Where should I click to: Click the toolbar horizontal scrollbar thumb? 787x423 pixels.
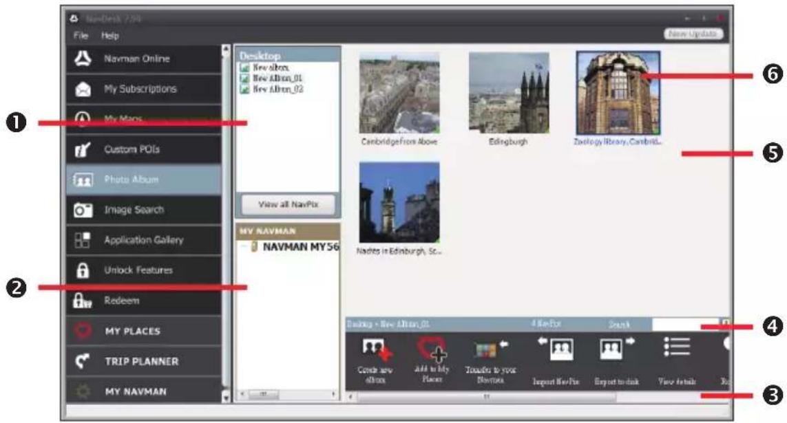point(486,397)
